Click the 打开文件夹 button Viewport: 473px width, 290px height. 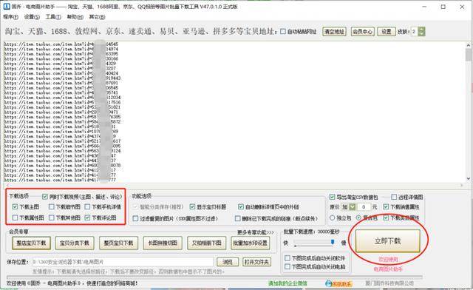[x=256, y=262]
